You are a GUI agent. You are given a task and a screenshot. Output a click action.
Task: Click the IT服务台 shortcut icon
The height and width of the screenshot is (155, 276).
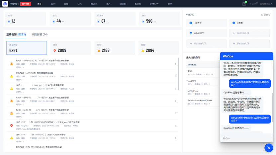191,23
